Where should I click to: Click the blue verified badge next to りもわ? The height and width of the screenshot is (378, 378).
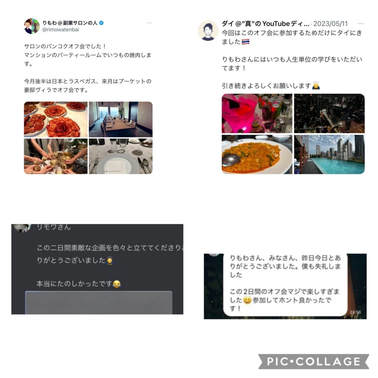[102, 23]
